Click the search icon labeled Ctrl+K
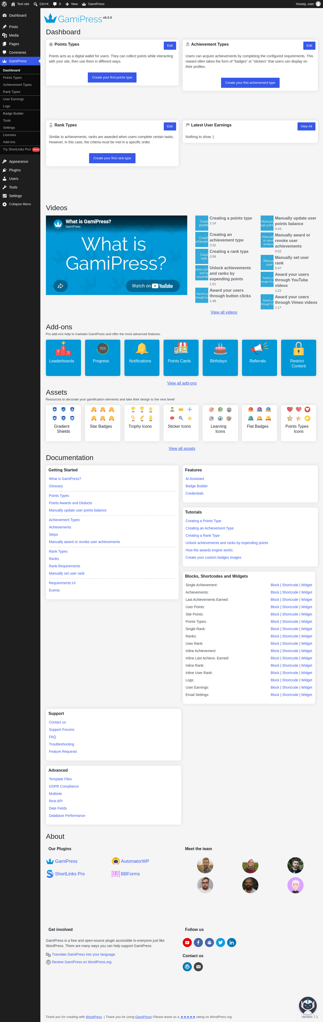This screenshot has height=1022, width=323. pos(41,4)
